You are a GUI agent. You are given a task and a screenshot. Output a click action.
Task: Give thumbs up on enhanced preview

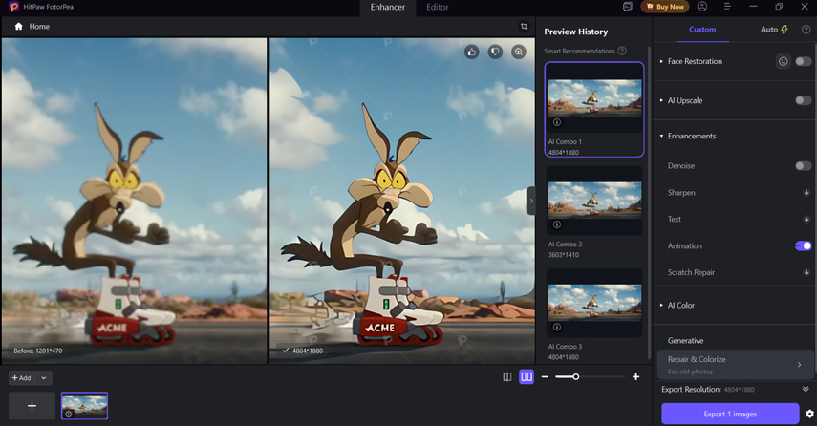click(x=471, y=52)
